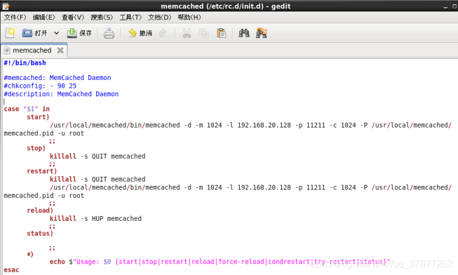Click the scissors cut icon
The image size is (458, 275).
click(x=187, y=33)
